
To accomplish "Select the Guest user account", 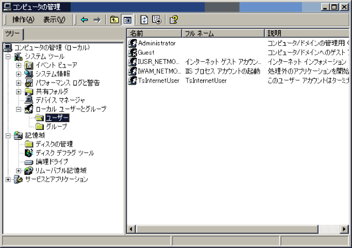I will point(146,53).
